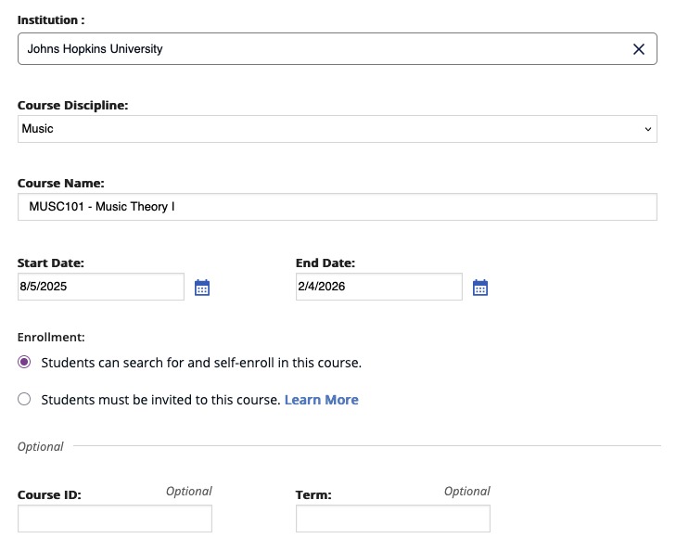The height and width of the screenshot is (551, 689).
Task: Focus the empty Term field
Action: tap(393, 519)
